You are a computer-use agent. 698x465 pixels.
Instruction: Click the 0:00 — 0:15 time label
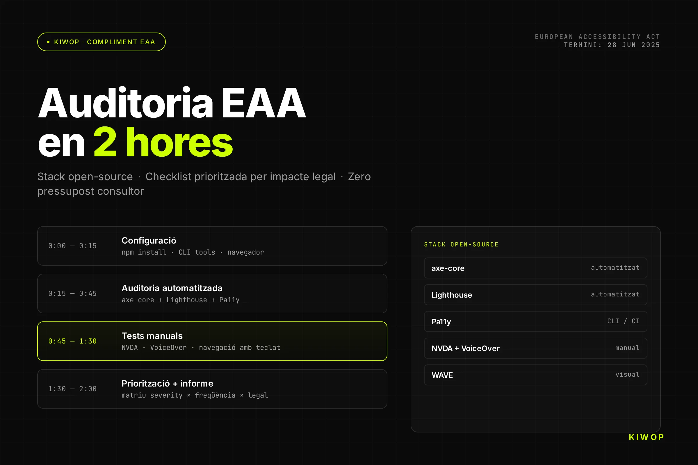pyautogui.click(x=72, y=246)
